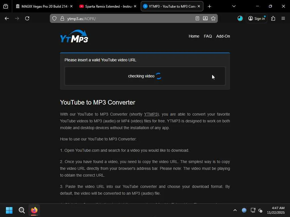Click the step '1. Open YouTube.com and search' text
The height and width of the screenshot is (217, 290).
(x=125, y=150)
